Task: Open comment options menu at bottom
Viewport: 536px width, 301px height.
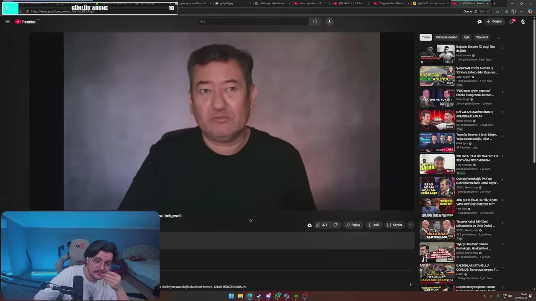Action: [410, 285]
